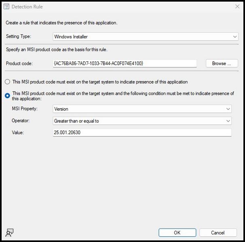Click the 'MSI Property:' label
Screen dimensions: 245x242
(25, 109)
